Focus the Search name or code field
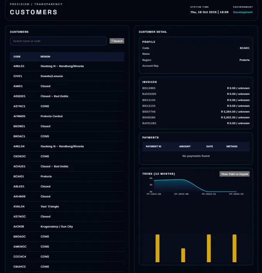The image size is (262, 273). [x=58, y=41]
